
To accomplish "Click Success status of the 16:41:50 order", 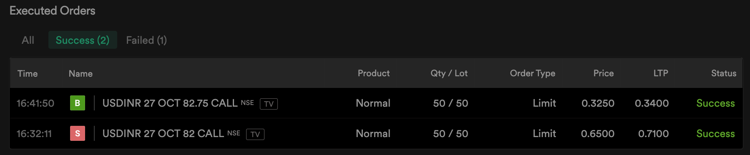I will click(715, 103).
